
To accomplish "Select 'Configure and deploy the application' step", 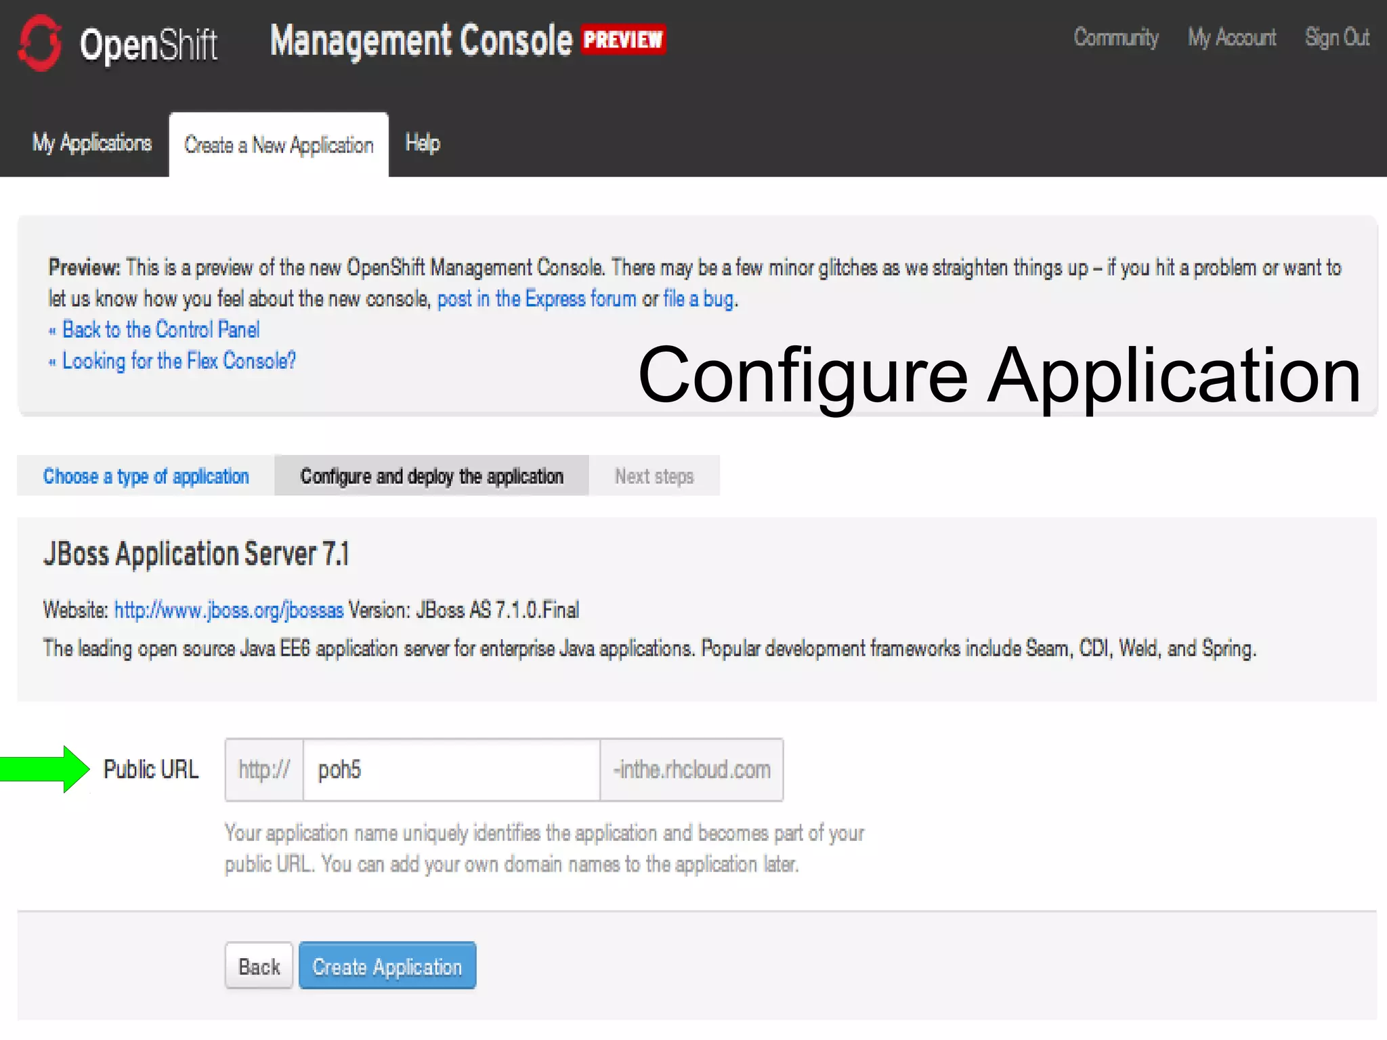I will 431,476.
